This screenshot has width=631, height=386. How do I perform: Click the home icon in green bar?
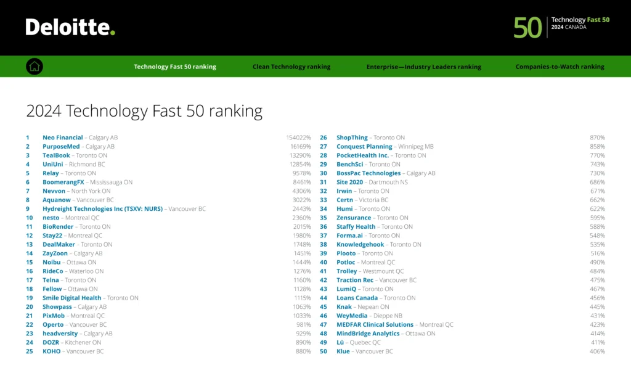pyautogui.click(x=35, y=67)
